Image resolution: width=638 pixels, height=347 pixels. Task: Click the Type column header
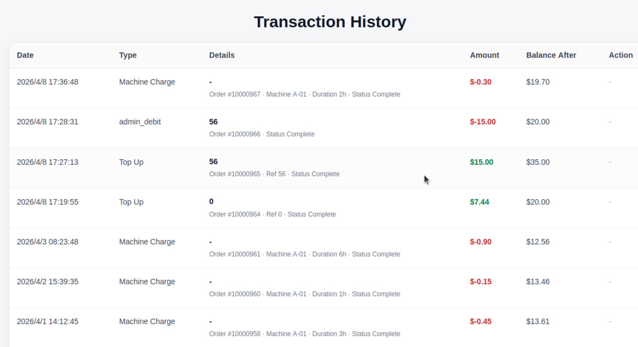[x=128, y=55]
